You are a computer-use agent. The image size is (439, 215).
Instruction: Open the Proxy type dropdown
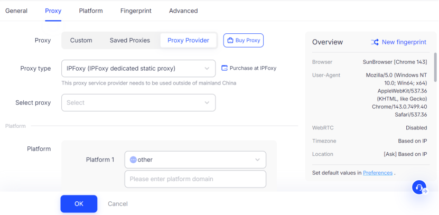coord(138,68)
